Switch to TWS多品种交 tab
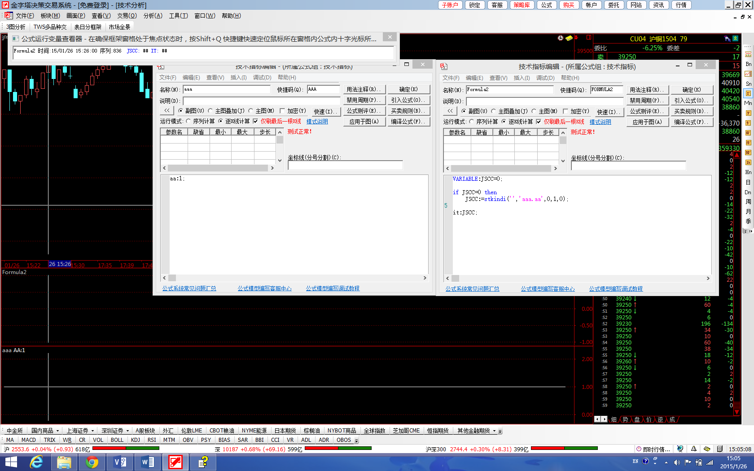The image size is (754, 471). 50,27
